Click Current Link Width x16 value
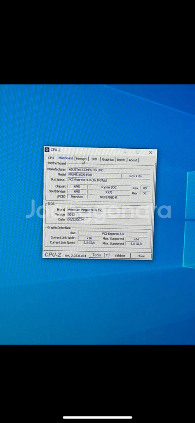The width and height of the screenshot is (195, 423). [x=89, y=238]
